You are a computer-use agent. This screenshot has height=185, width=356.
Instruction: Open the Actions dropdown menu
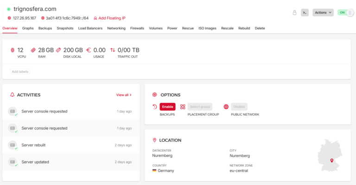click(323, 12)
